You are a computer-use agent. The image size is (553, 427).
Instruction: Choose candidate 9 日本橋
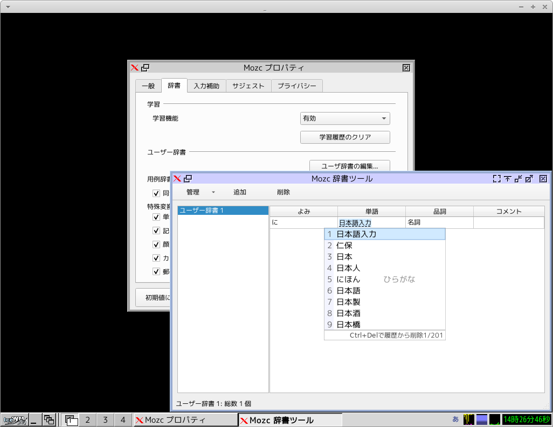point(385,325)
